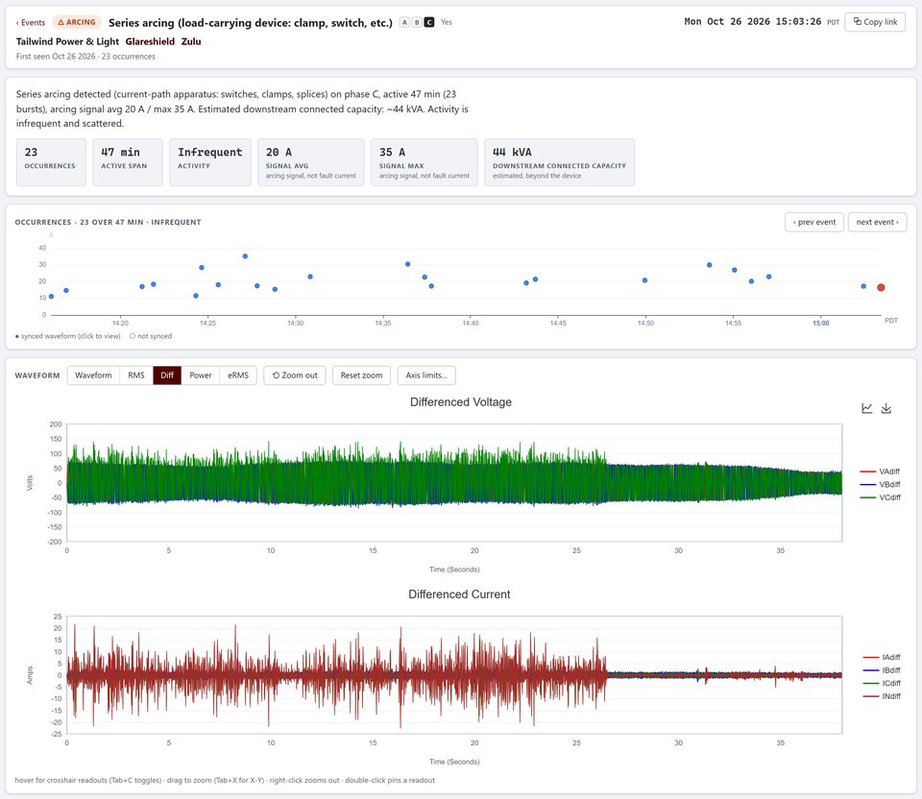
Task: Select the Diff view tab
Action: tap(167, 375)
